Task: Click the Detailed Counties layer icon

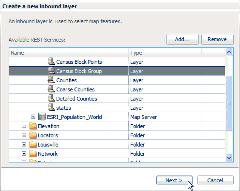Action: pos(51,99)
